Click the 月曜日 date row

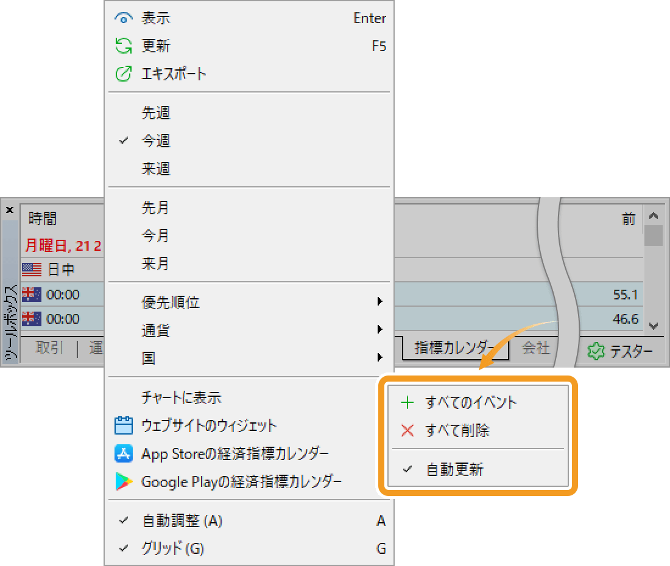point(63,245)
